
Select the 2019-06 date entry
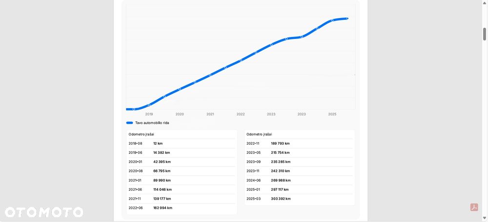click(135, 153)
